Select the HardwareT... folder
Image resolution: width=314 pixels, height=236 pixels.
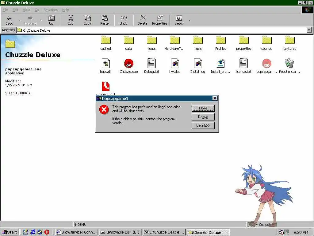click(174, 43)
